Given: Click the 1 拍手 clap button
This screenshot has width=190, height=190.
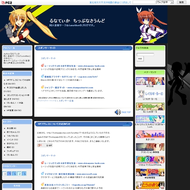Looking at the screenshot, I should (x=45, y=145).
